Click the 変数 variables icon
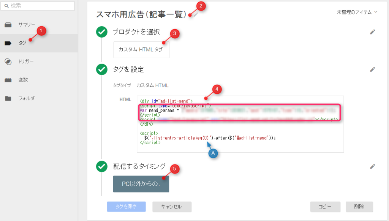389x221 pixels. 8,80
